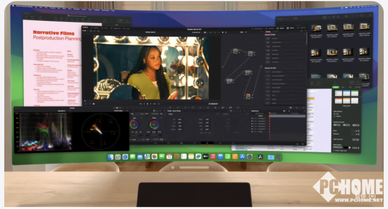Open Pages from the Dock
The image size is (388, 209).
235,157
